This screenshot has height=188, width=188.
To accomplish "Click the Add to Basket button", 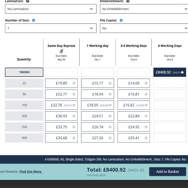I will pyautogui.click(x=168, y=172).
